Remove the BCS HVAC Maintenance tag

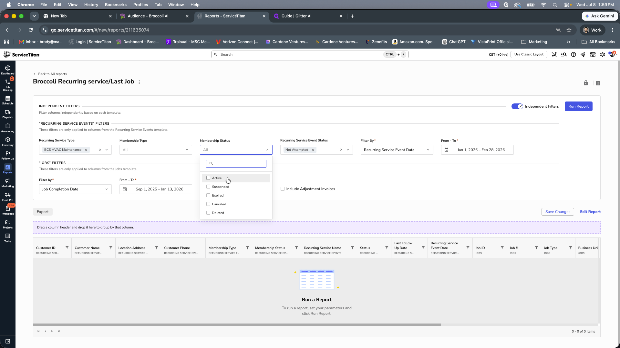click(x=86, y=150)
